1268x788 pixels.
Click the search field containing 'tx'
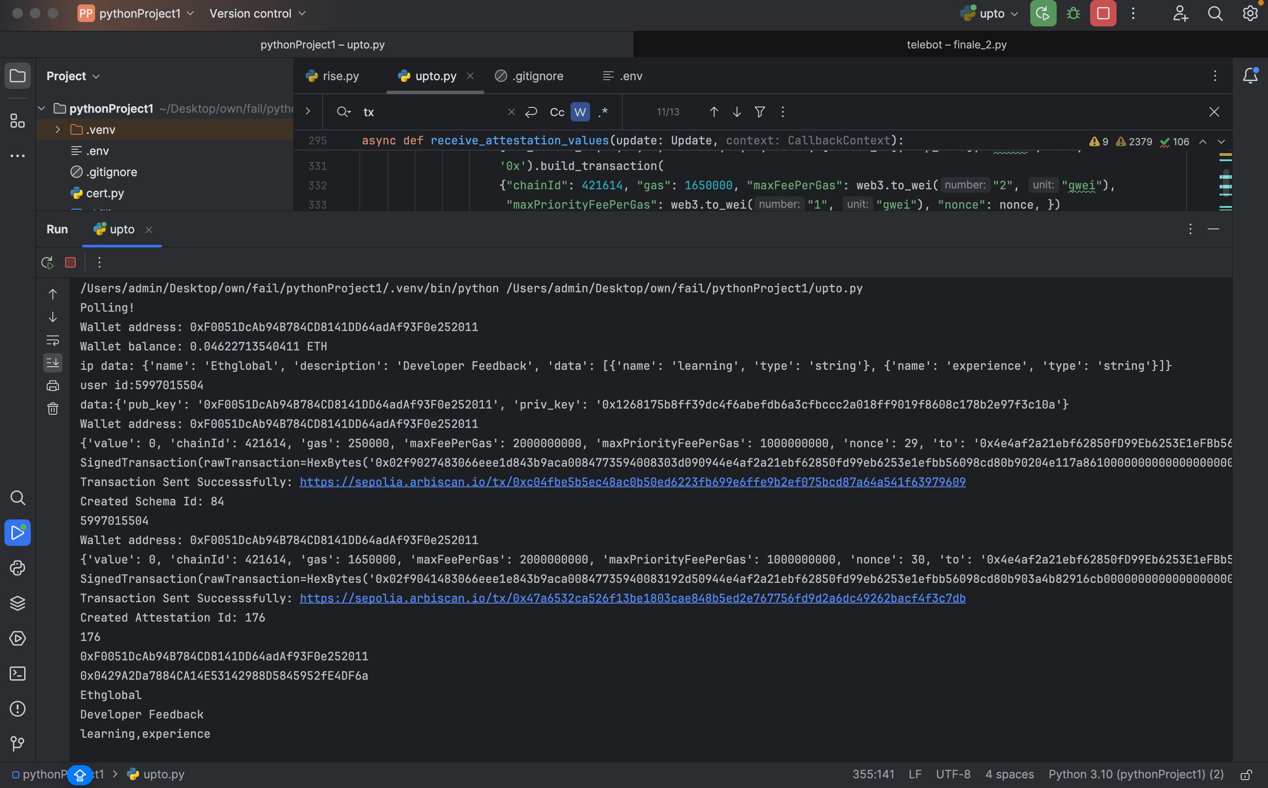pyautogui.click(x=432, y=112)
